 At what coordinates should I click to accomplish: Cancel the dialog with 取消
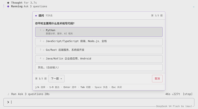coord(157,79)
